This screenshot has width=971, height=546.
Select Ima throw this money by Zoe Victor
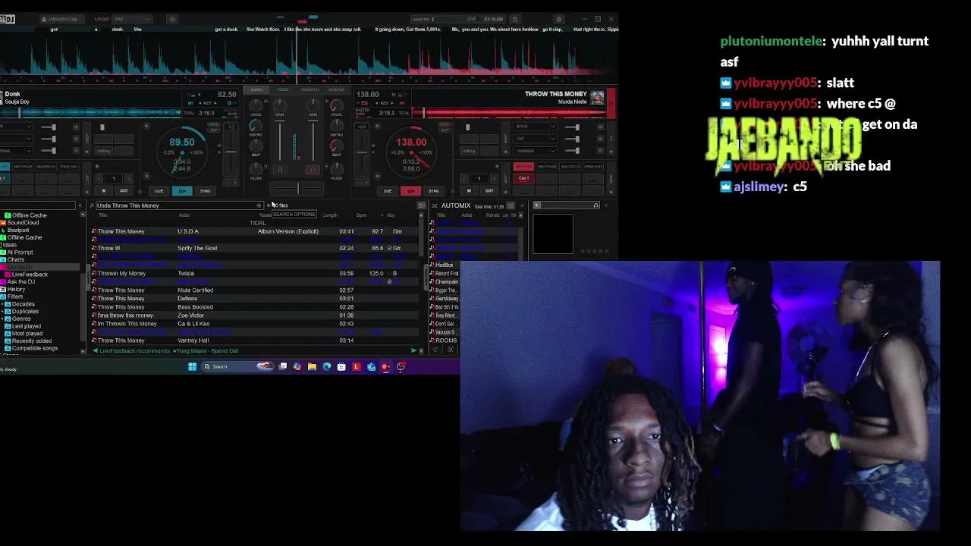point(255,315)
